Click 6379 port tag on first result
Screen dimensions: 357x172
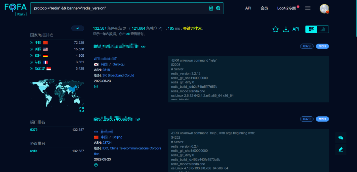(307, 46)
